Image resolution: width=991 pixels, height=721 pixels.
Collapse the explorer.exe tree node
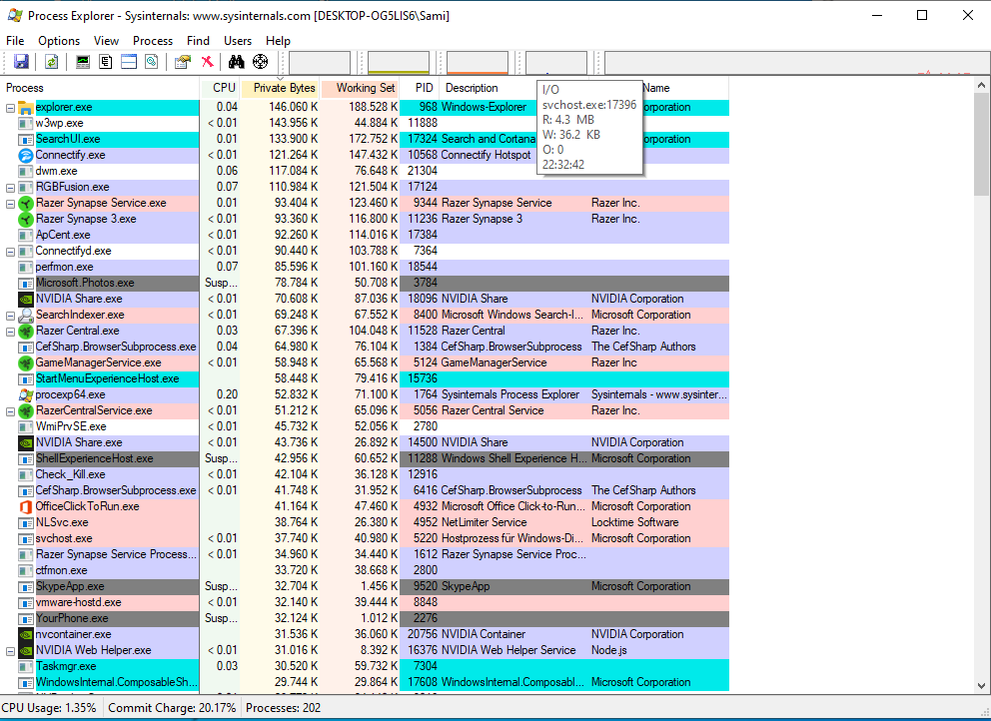point(10,108)
